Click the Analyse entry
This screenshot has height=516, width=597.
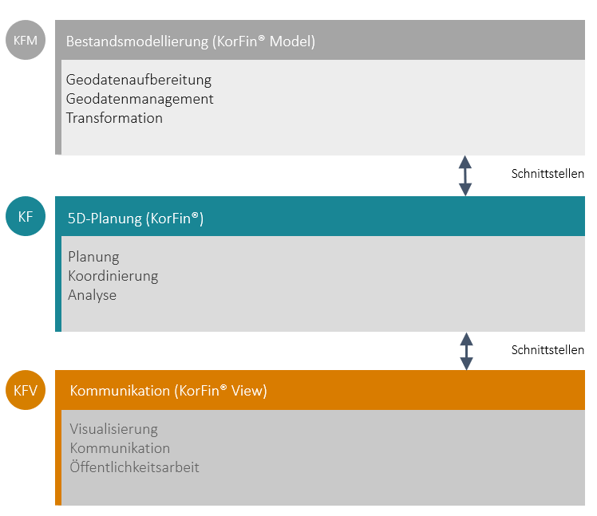click(92, 295)
